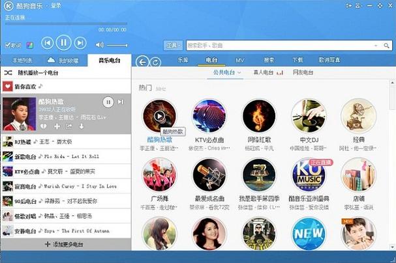Select the DJ热碟 station row
The image size is (396, 263).
tap(66, 142)
